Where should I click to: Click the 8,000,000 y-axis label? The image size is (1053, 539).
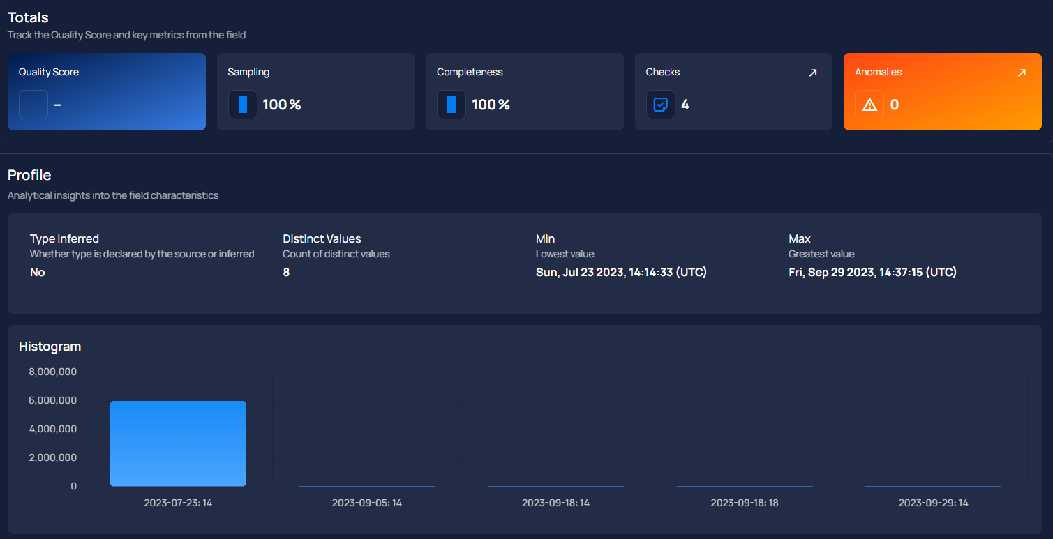pos(53,372)
